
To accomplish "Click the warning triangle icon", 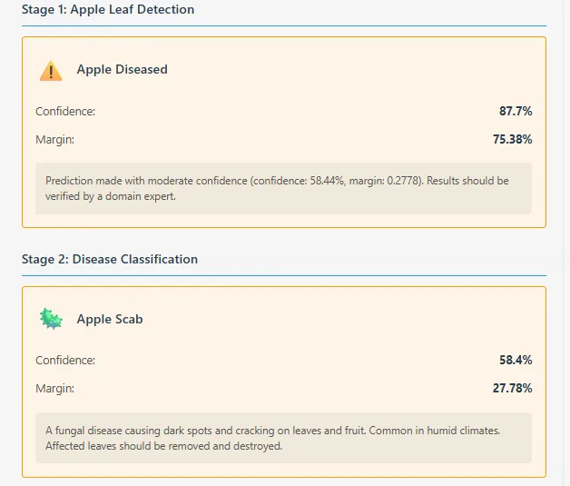I will tap(51, 71).
